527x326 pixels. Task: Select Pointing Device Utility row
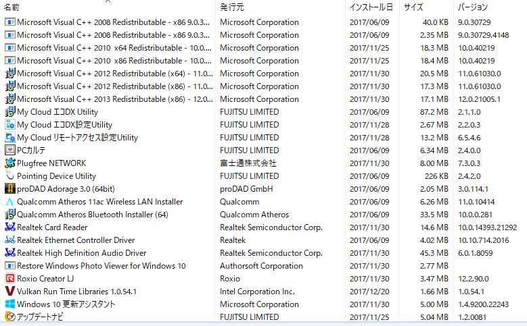point(56,176)
